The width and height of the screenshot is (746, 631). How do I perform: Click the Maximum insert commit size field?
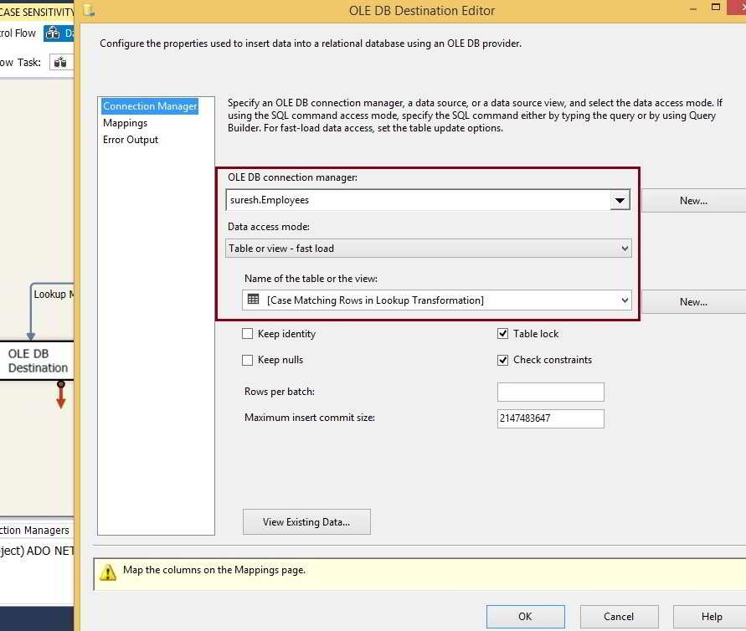pos(550,418)
